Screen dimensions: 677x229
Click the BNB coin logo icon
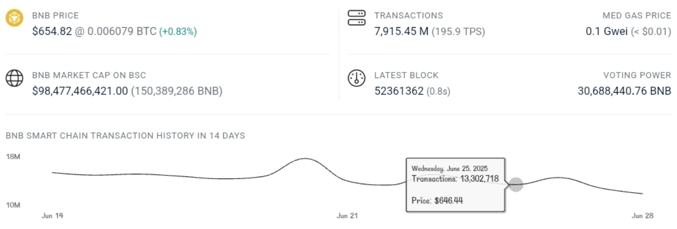click(15, 18)
